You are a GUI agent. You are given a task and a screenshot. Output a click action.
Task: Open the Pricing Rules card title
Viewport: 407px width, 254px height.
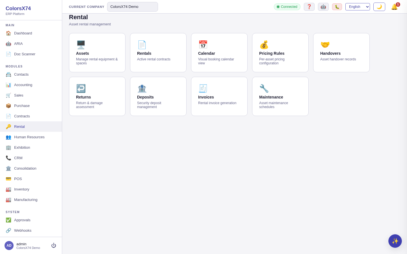pos(272,53)
